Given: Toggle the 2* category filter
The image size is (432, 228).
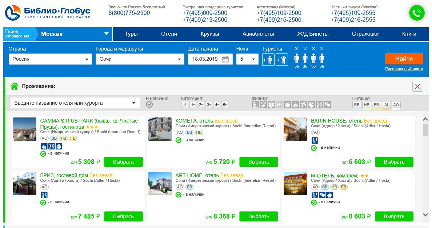Looking at the screenshot, I should pyautogui.click(x=201, y=105).
